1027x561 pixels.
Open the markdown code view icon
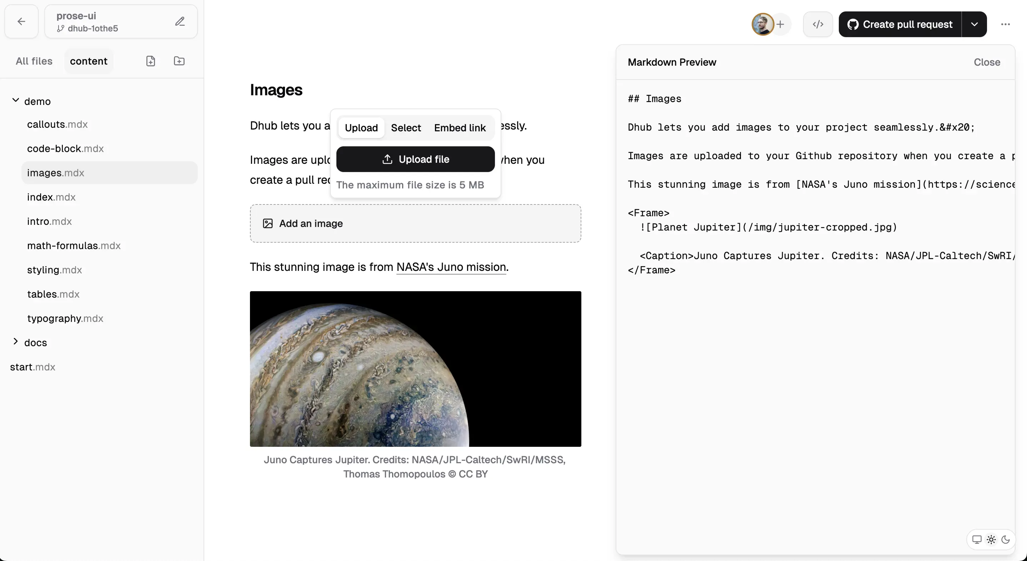tap(818, 24)
